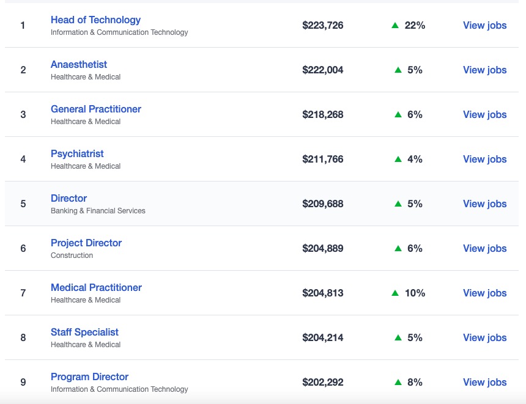Viewport: 526px width, 404px height.
Task: Select the Project Director title link
Action: 86,243
